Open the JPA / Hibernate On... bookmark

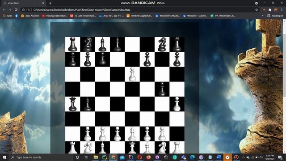tap(223, 16)
